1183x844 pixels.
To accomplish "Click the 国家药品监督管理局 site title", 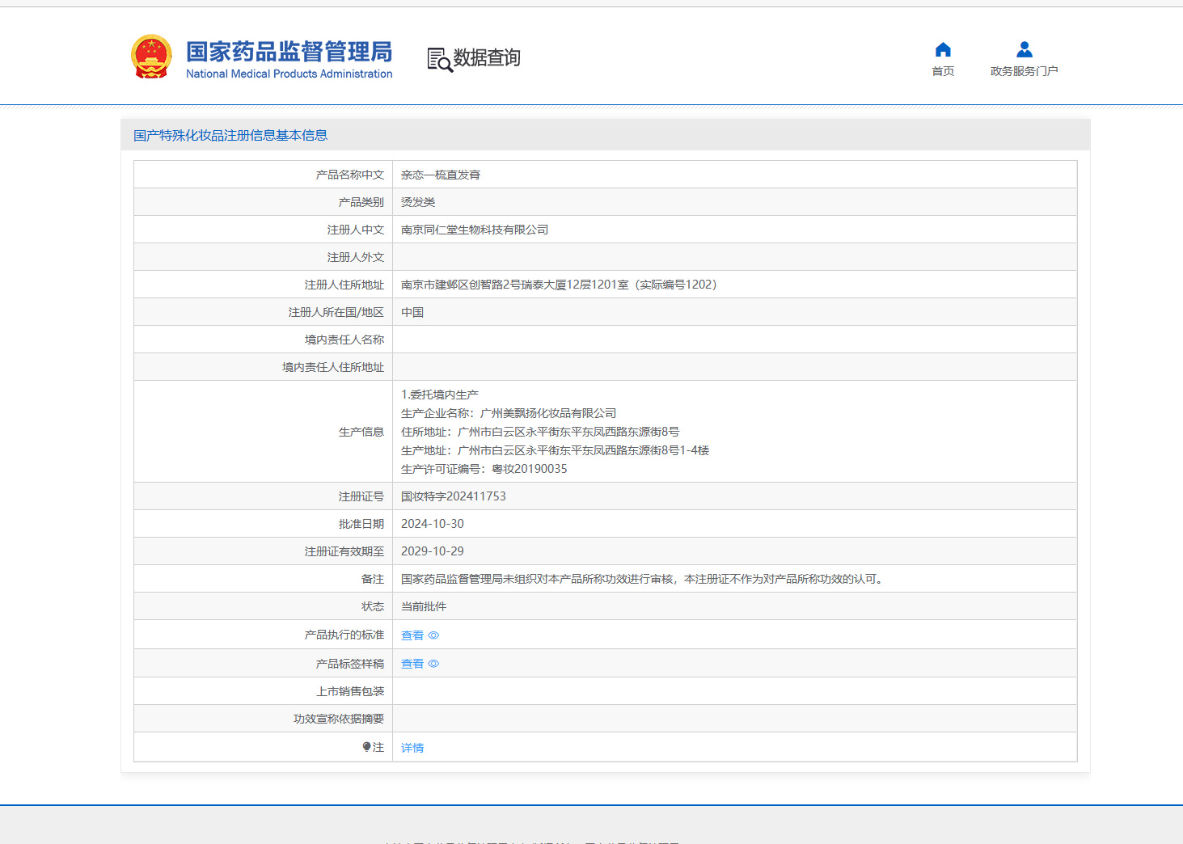I will pyautogui.click(x=289, y=52).
